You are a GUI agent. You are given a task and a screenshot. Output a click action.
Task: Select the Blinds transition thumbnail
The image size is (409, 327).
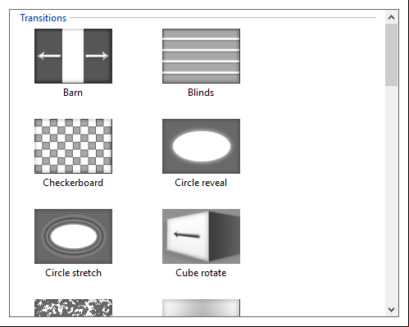pos(201,56)
